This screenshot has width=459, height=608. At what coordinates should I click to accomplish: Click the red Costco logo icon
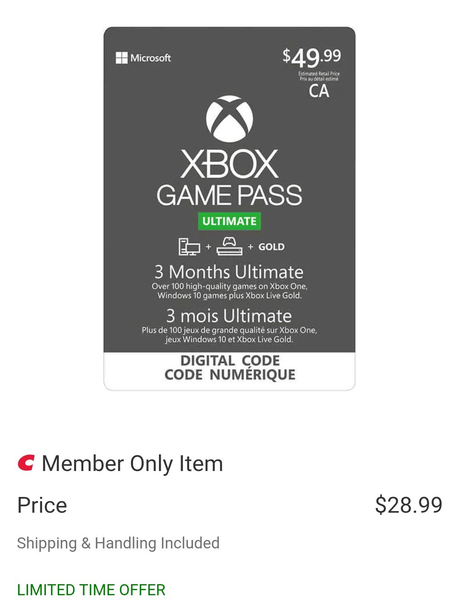point(26,463)
